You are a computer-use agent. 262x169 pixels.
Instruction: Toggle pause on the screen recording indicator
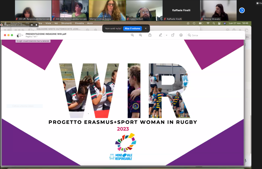pyautogui.click(x=31, y=25)
